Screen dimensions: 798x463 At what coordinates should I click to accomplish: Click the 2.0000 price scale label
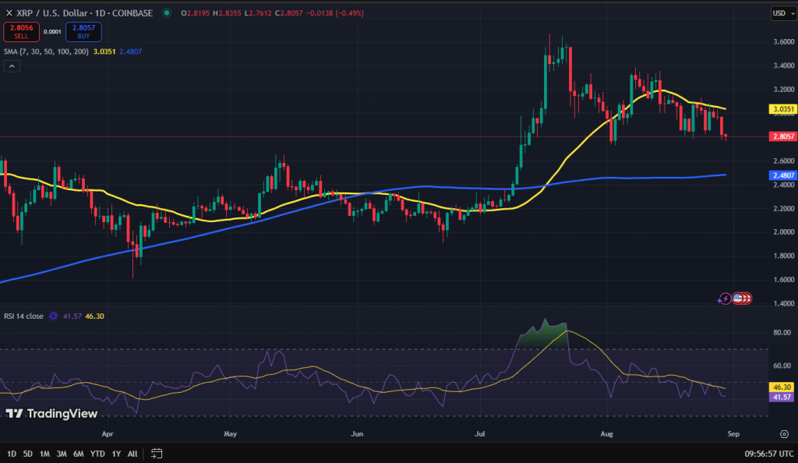(x=784, y=232)
